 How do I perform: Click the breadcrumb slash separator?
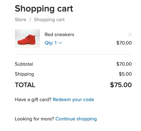[x=30, y=20]
